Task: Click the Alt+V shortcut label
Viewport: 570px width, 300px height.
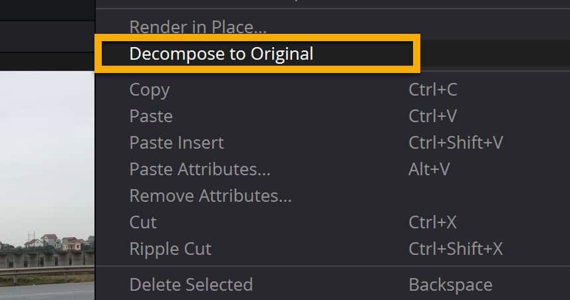Action: 429,169
